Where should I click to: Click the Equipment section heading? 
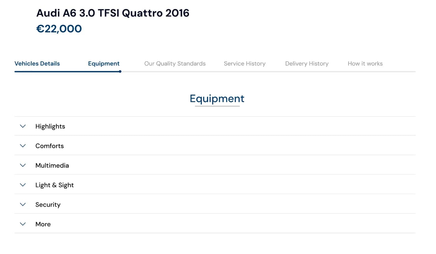[x=217, y=99]
